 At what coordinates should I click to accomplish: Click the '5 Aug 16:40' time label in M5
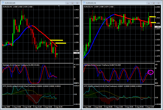[x=58, y=107]
